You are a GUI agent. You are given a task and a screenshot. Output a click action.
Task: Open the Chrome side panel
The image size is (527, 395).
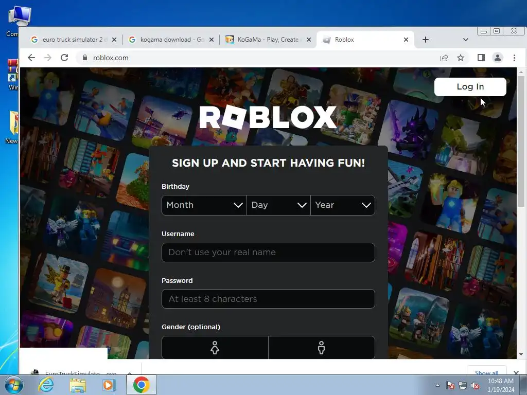tap(481, 58)
